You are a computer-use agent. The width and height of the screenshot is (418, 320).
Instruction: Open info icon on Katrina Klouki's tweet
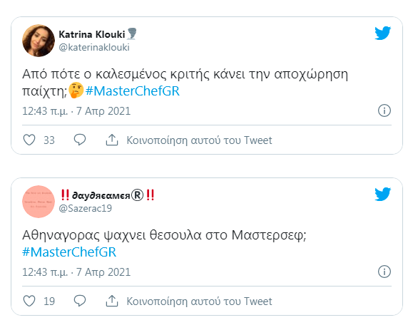click(384, 110)
